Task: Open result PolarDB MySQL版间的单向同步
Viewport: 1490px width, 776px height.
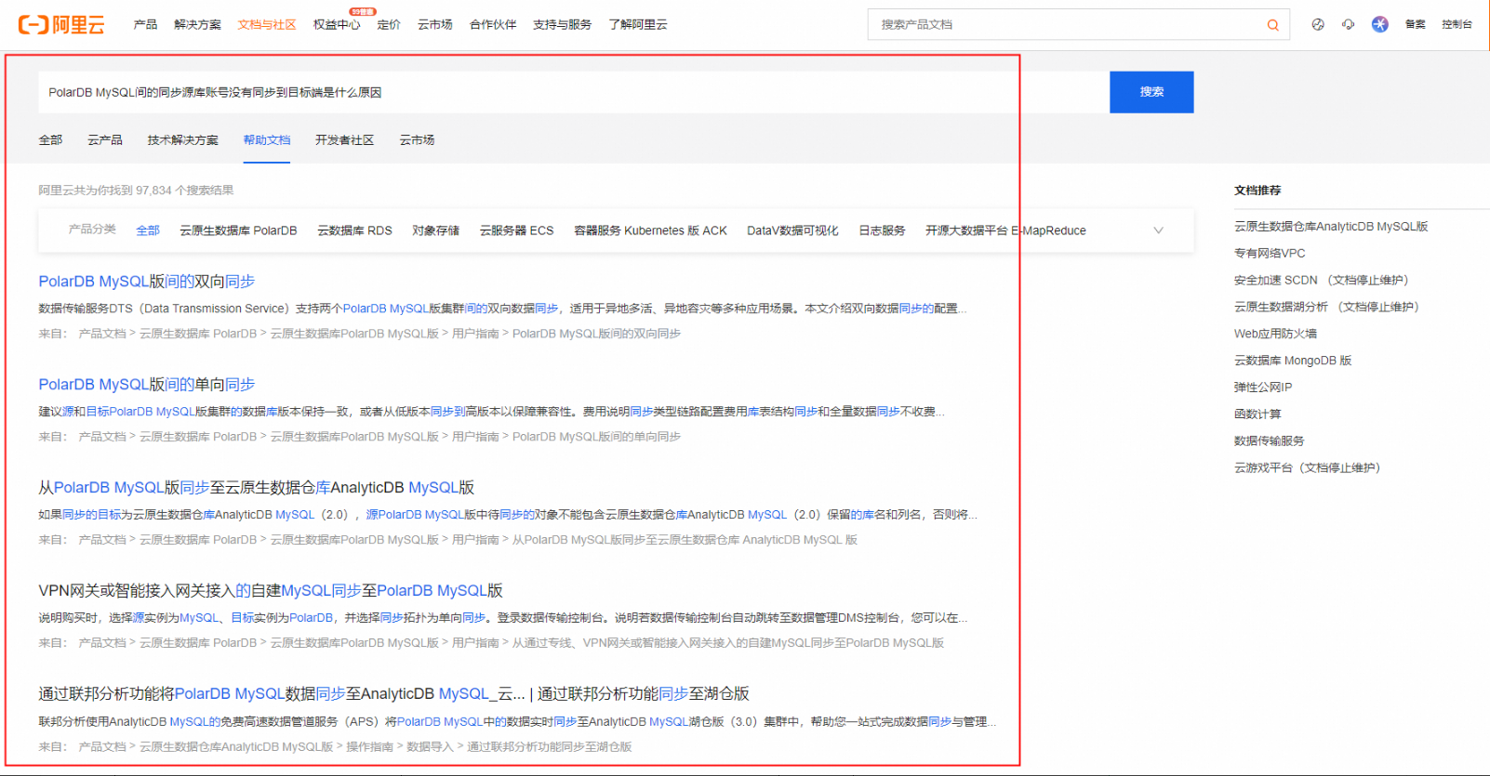Action: (x=147, y=385)
